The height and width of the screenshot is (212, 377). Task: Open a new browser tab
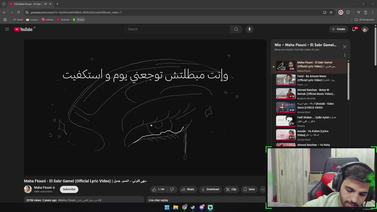57,4
